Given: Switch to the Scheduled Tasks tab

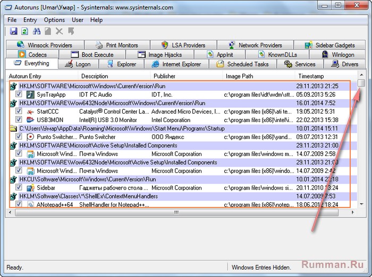Looking at the screenshot, I should point(243,64).
